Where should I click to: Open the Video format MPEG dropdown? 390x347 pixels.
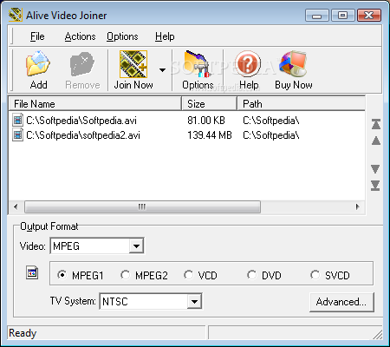136,246
